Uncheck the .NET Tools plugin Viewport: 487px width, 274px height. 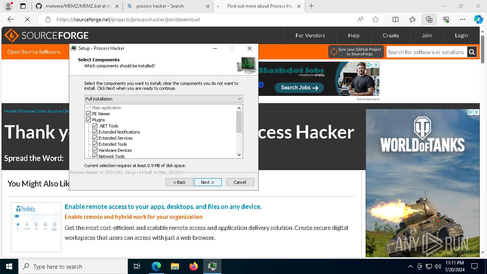point(95,126)
